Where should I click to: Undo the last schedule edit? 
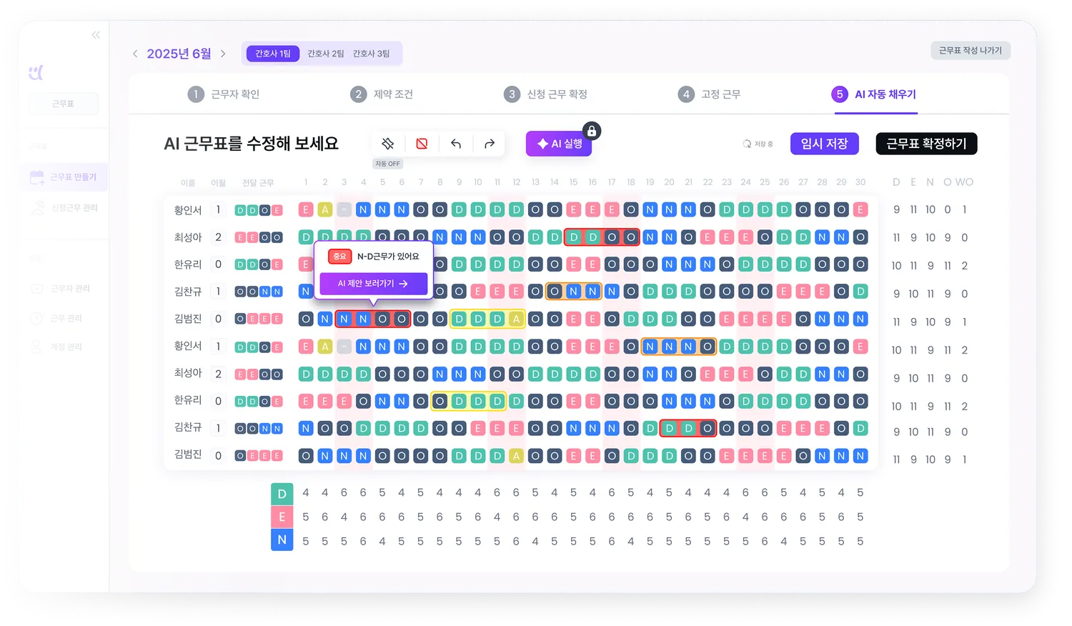[x=456, y=144]
